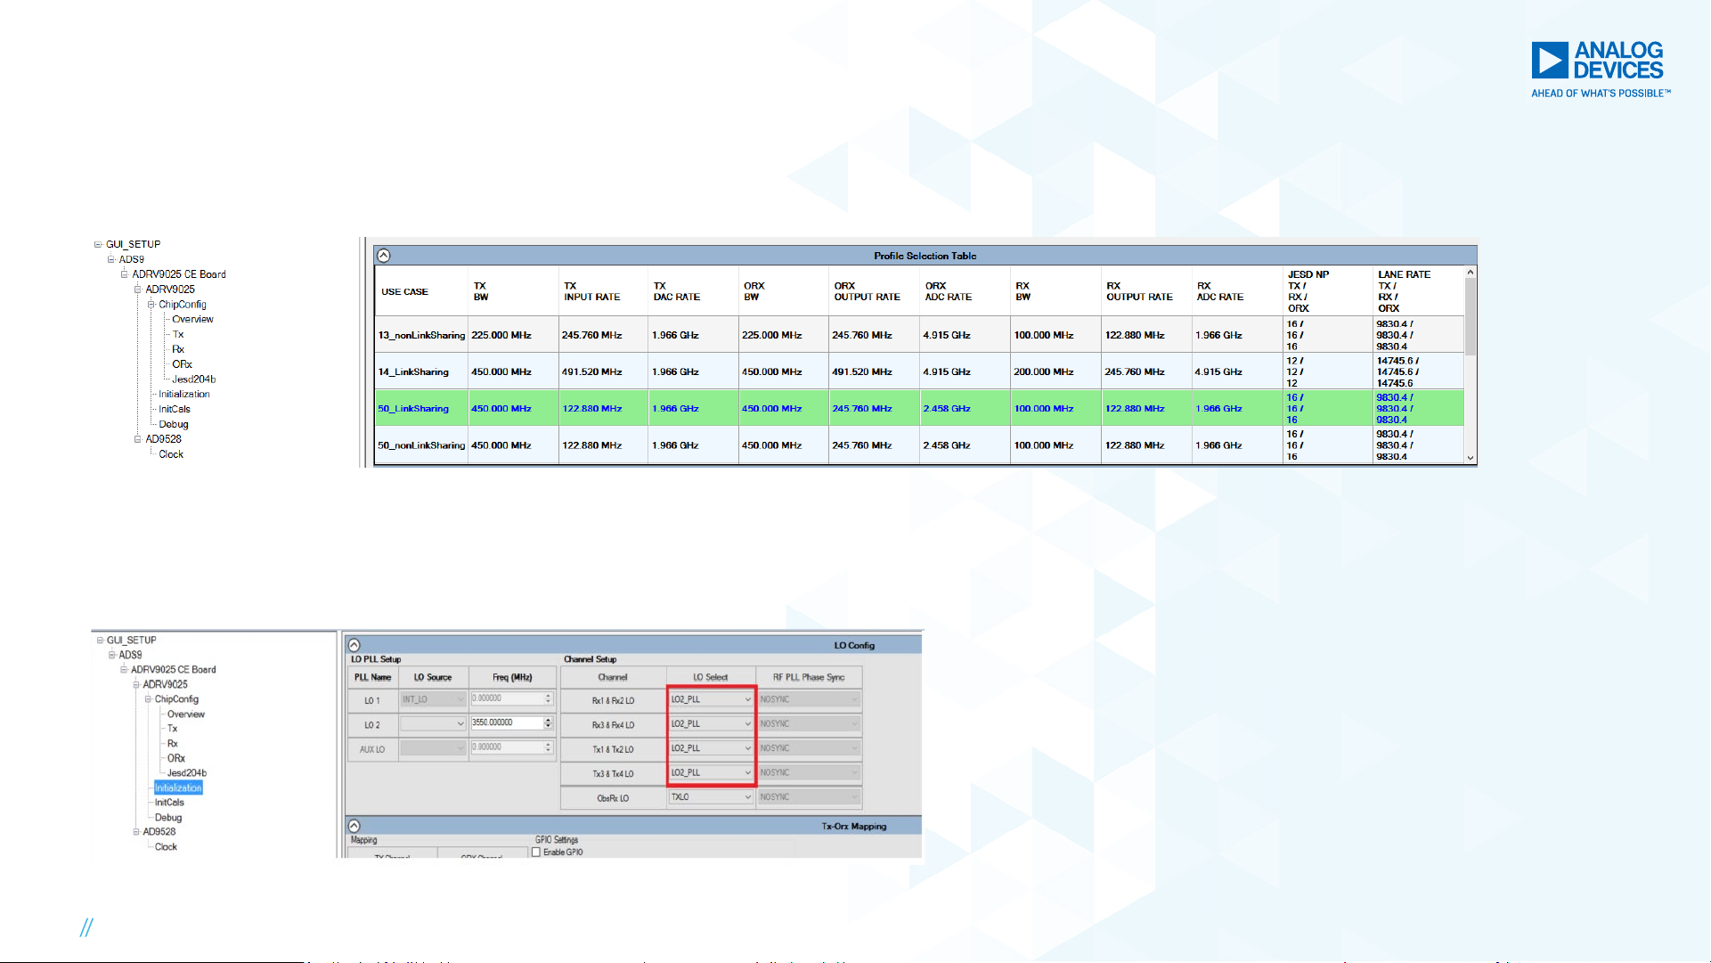1711x963 pixels.
Task: Click the LO 2 frequency field 3550.000000
Action: tap(506, 723)
